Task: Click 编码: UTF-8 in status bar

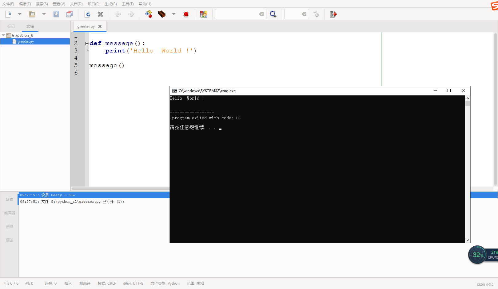Action: (x=133, y=283)
